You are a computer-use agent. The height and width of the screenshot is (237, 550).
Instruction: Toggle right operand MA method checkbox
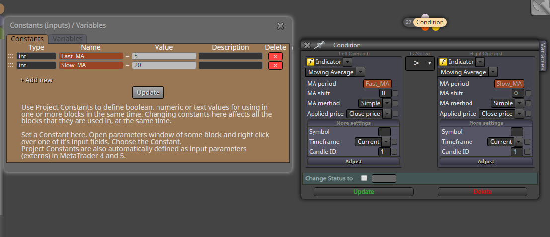(528, 103)
